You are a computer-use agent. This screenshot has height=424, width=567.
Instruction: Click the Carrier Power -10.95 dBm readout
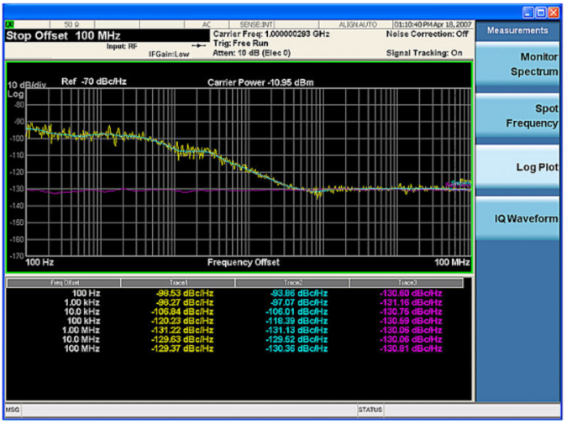pos(260,82)
